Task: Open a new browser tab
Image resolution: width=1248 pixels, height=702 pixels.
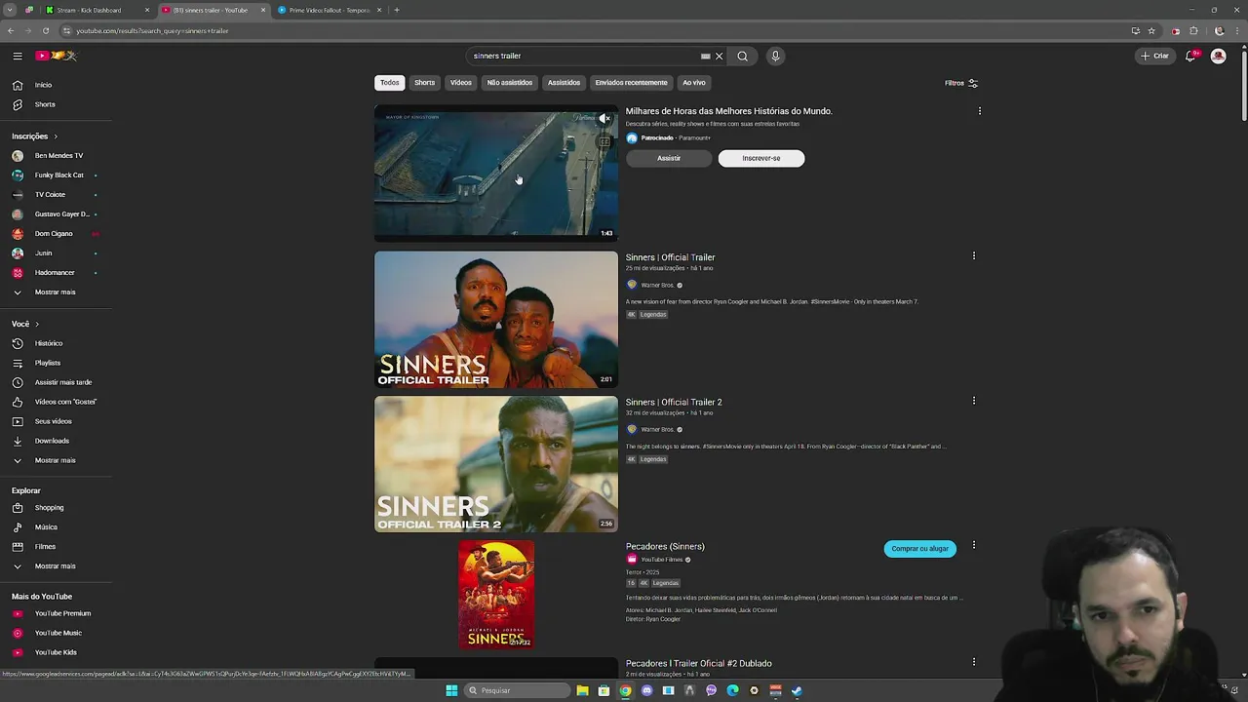Action: coord(397,10)
